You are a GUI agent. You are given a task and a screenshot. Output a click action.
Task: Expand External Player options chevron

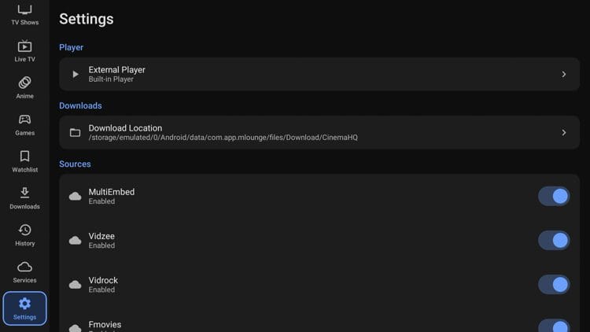(564, 74)
